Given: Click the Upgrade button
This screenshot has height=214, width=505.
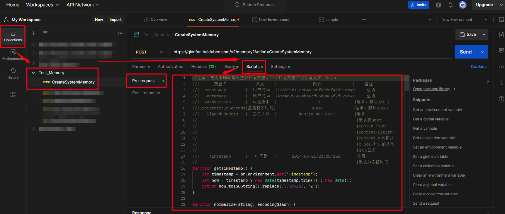Looking at the screenshot, I should (x=484, y=5).
